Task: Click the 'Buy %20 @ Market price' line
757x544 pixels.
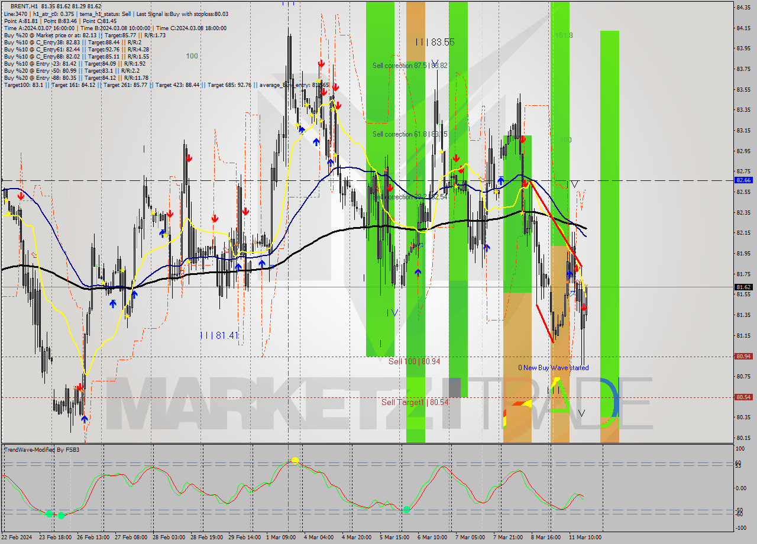Action: click(x=85, y=35)
